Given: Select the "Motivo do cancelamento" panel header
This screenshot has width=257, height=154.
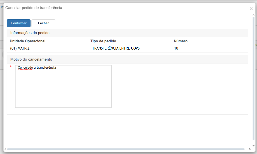Looking at the screenshot, I should click(31, 59).
